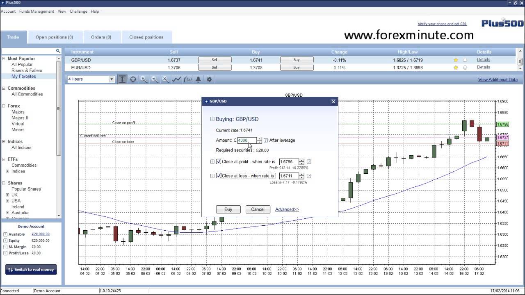Expand Indices node under ETFs
Image resolution: width=525 pixels, height=295 pixels.
[7, 171]
